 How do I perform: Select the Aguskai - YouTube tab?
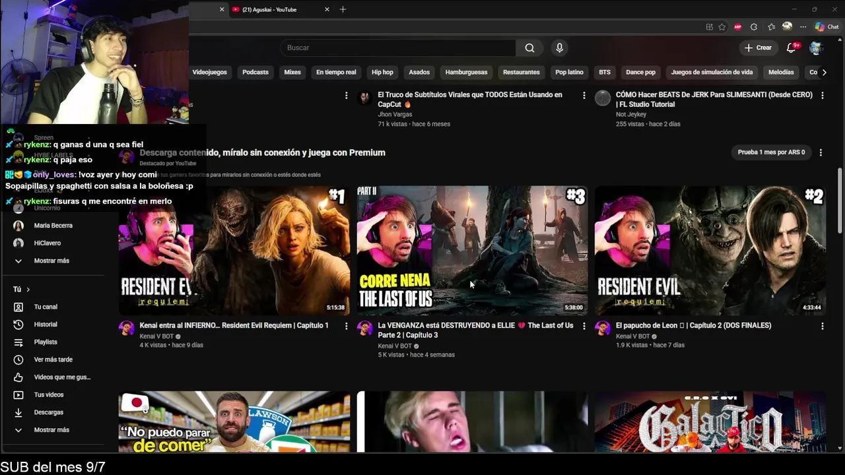point(281,9)
